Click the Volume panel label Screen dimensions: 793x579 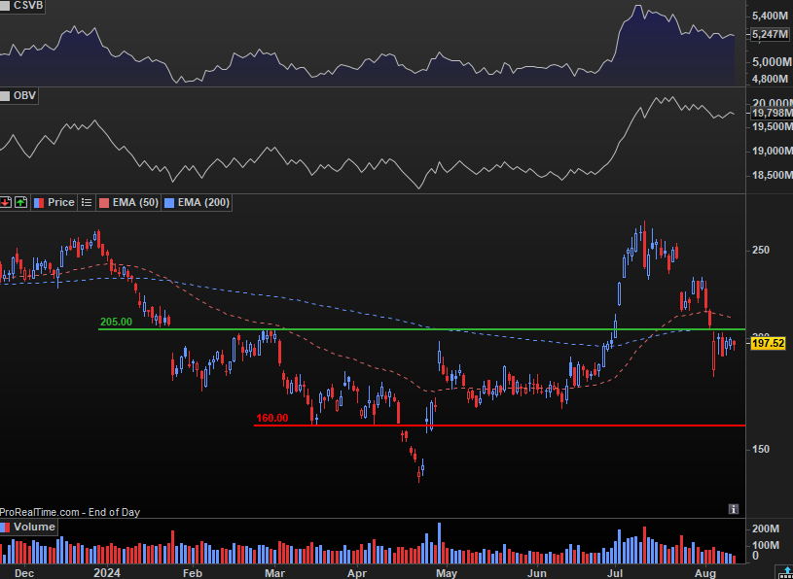click(x=34, y=527)
